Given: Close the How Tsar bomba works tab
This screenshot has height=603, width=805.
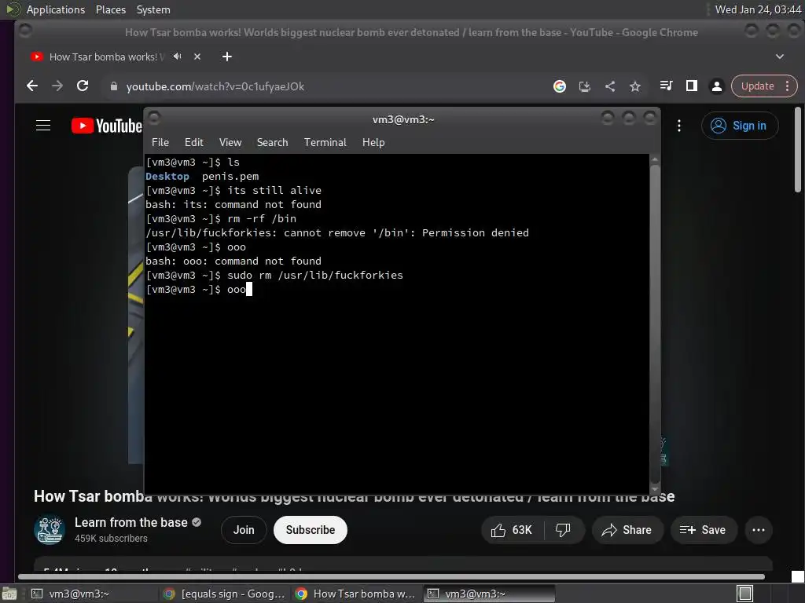Looking at the screenshot, I should coord(197,57).
